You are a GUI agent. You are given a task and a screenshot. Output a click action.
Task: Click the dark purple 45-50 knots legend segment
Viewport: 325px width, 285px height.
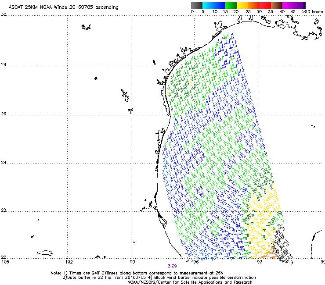[x=300, y=5]
